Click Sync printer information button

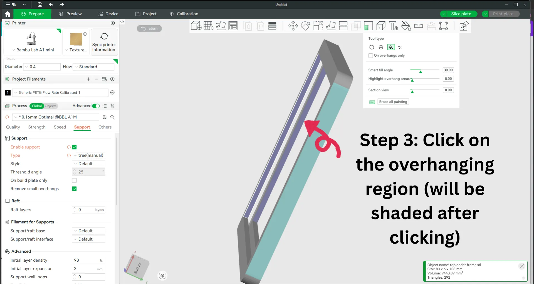(104, 42)
